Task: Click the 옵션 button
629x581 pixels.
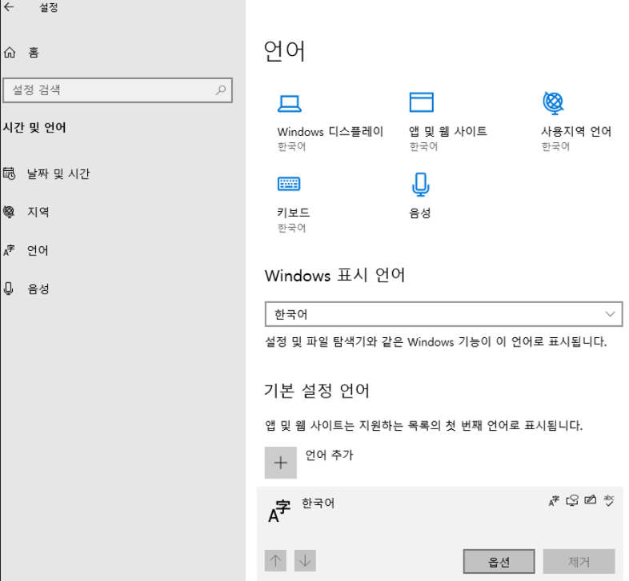Action: (499, 561)
